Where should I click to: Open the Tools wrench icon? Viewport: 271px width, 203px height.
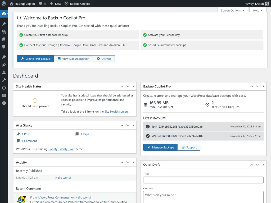pos(4,80)
